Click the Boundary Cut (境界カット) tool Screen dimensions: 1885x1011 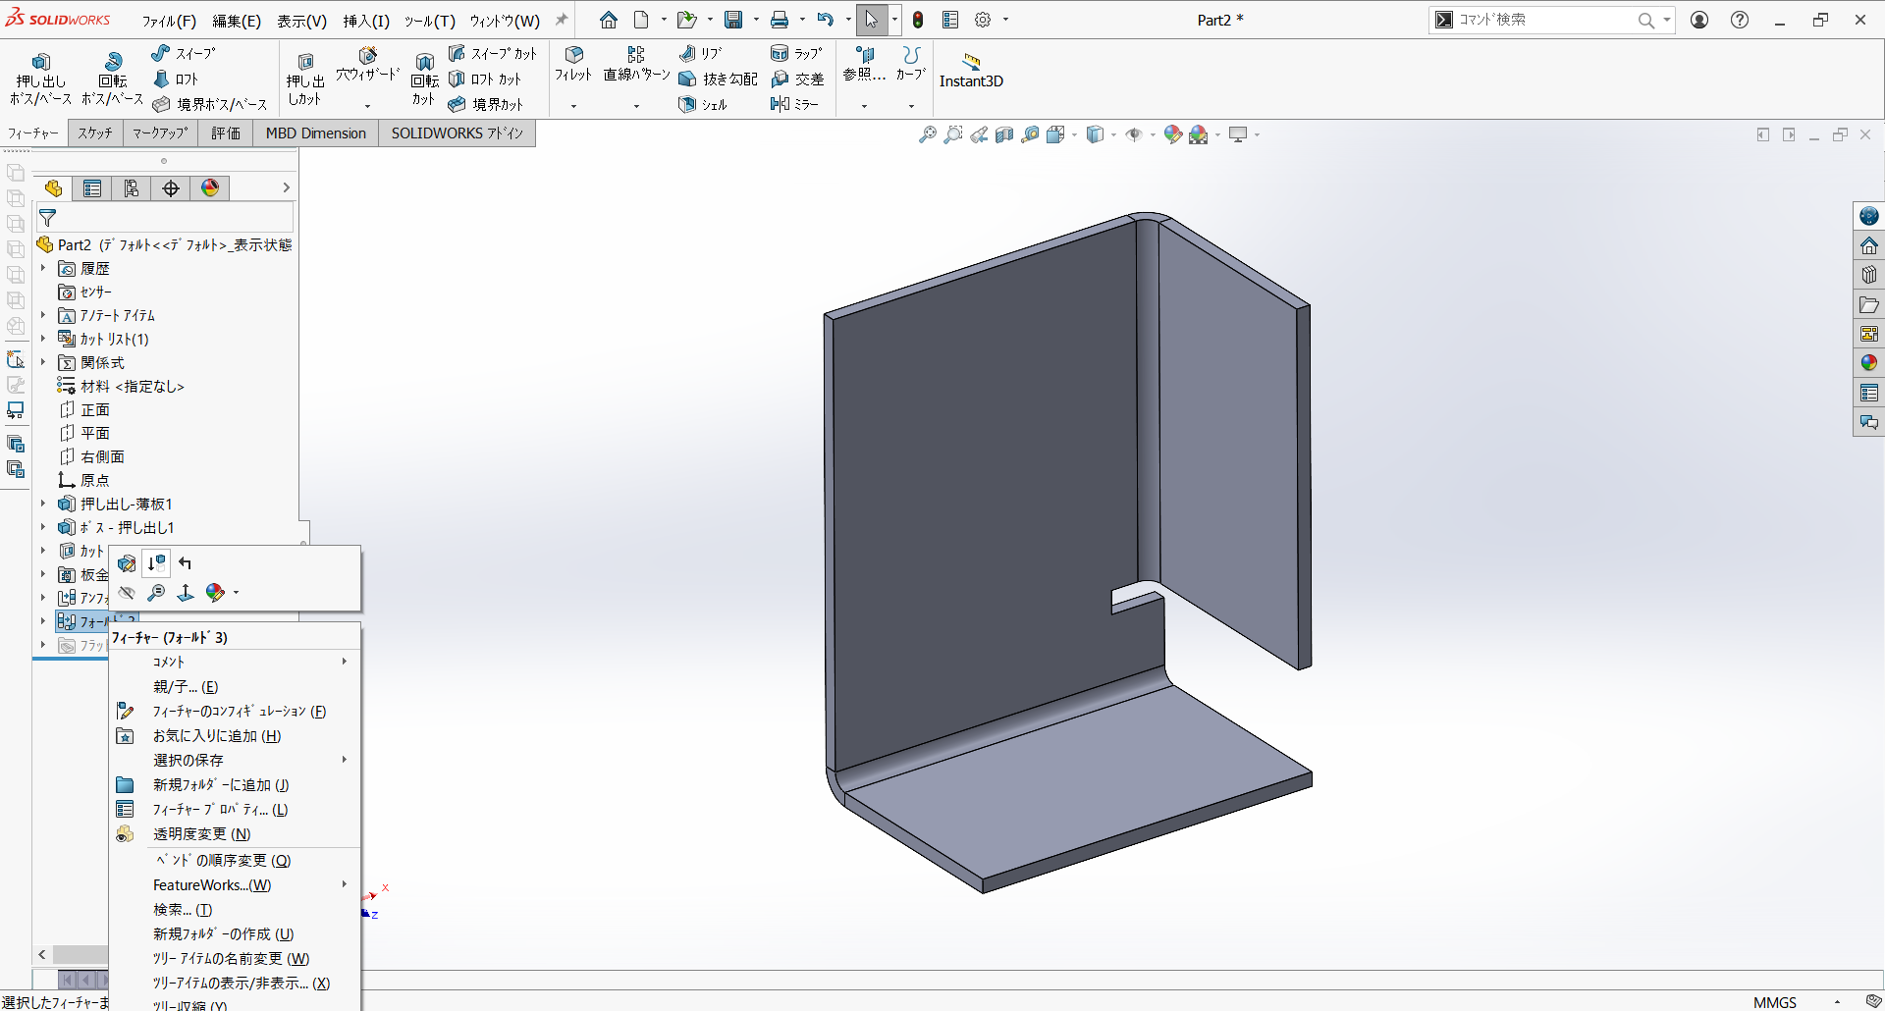tap(485, 104)
